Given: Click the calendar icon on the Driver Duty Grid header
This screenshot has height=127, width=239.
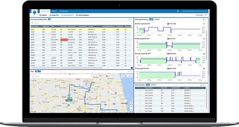Looking at the screenshot, I should coord(201,85).
